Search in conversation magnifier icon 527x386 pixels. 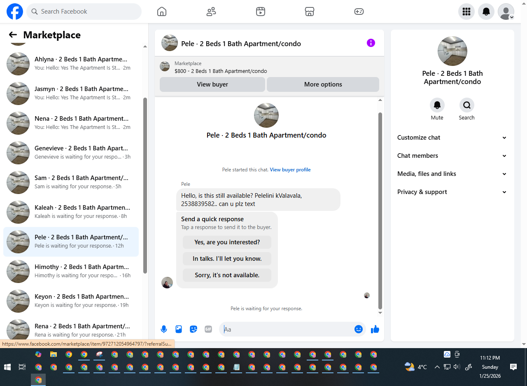coord(467,105)
